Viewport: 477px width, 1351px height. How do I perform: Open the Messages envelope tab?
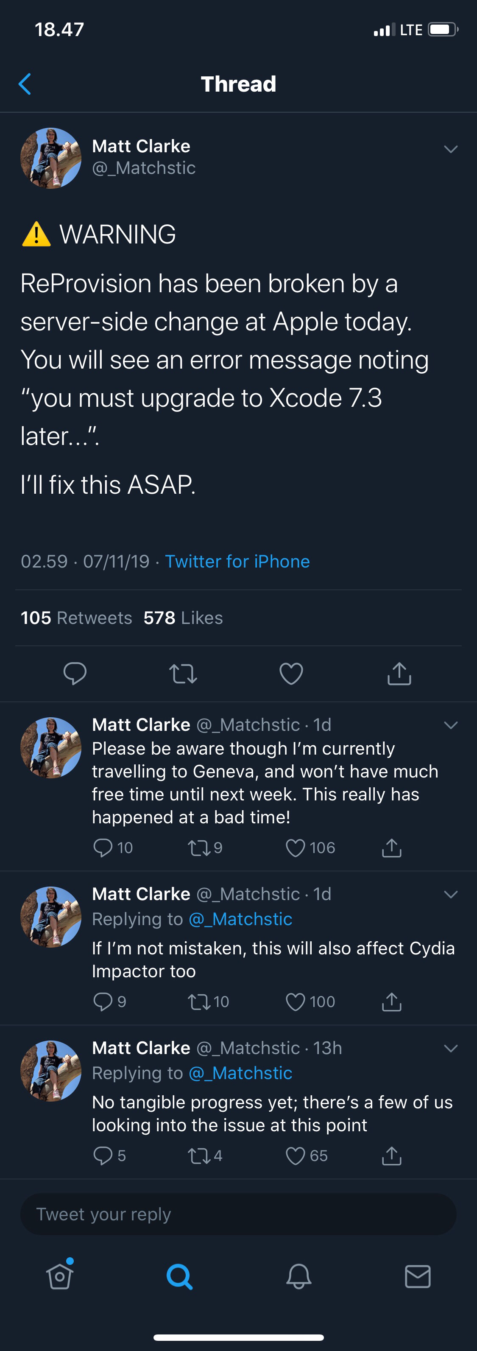click(418, 1276)
